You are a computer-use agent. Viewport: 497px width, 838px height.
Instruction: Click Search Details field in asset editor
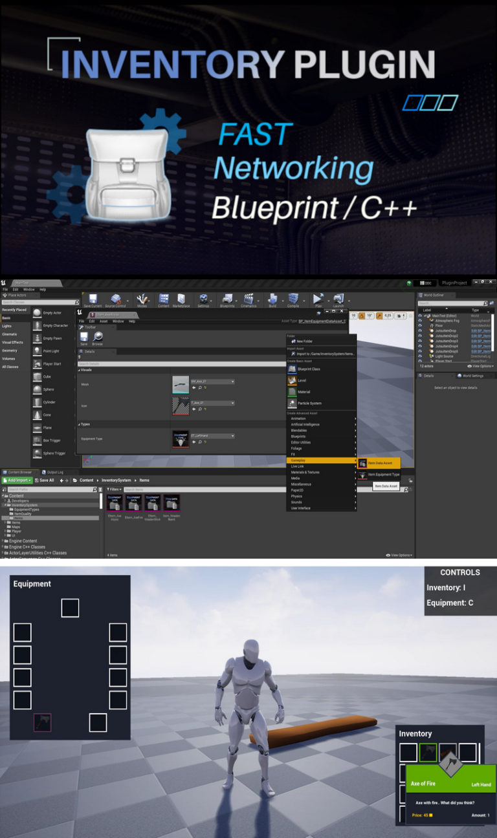(x=181, y=364)
